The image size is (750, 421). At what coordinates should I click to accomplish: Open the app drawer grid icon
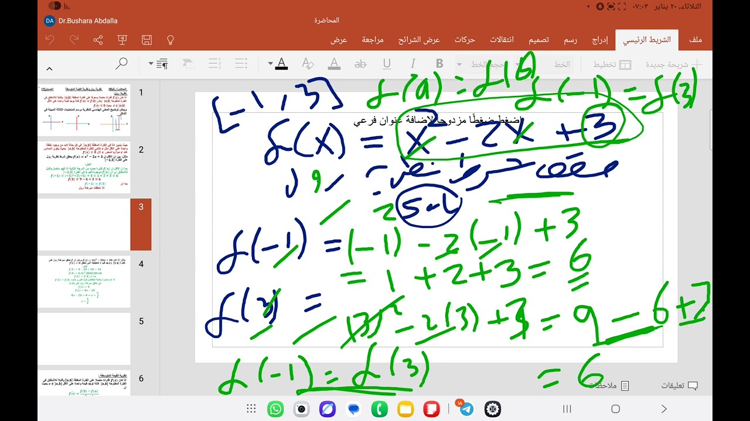click(251, 409)
